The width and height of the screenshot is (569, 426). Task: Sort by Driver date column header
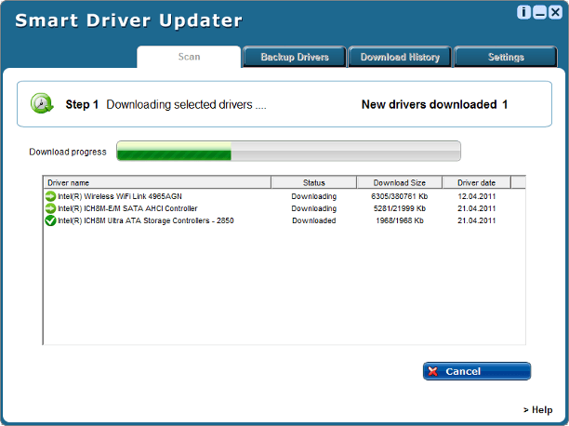click(x=476, y=182)
